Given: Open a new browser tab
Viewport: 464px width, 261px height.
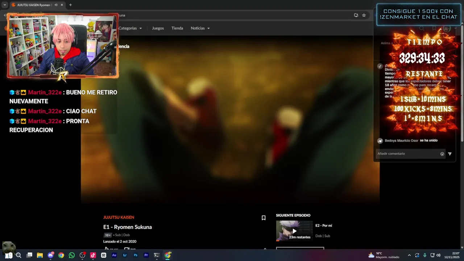Looking at the screenshot, I should pyautogui.click(x=70, y=5).
